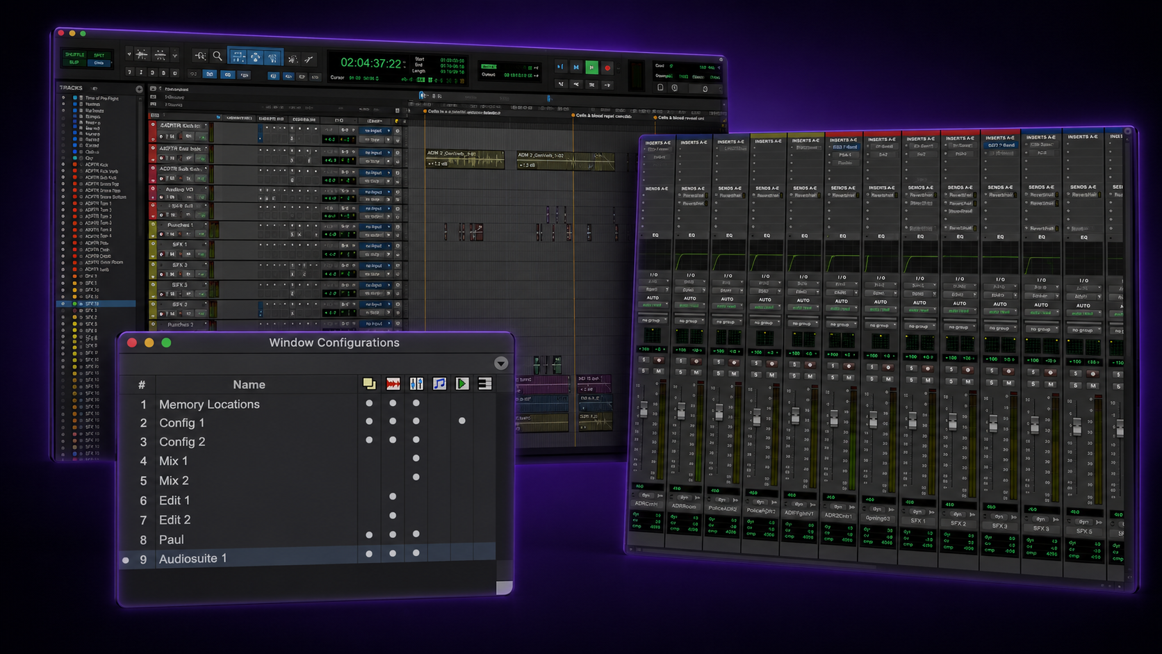Screen dimensions: 1162x654
Task: Click the Opening03 fader handle in Mix window
Action: tap(873, 418)
